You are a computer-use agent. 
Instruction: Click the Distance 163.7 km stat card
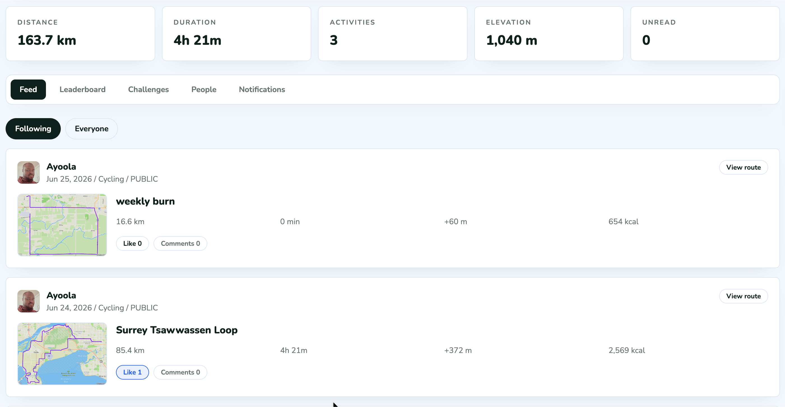80,34
